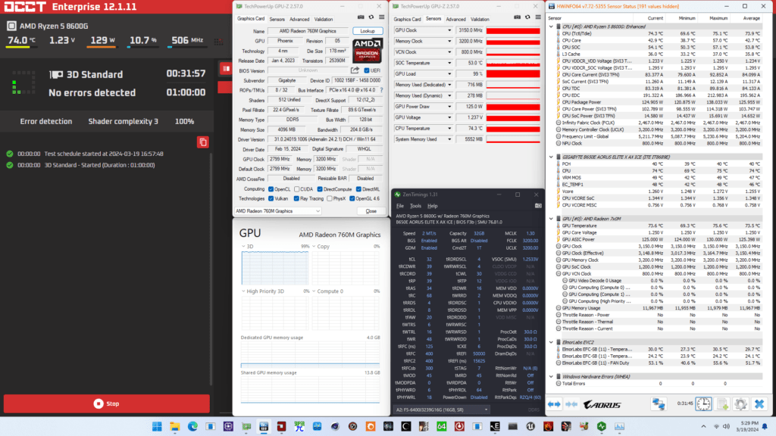
Task: Open the Sensors tab in the GPU-Z window with Lookup button
Action: click(x=277, y=19)
